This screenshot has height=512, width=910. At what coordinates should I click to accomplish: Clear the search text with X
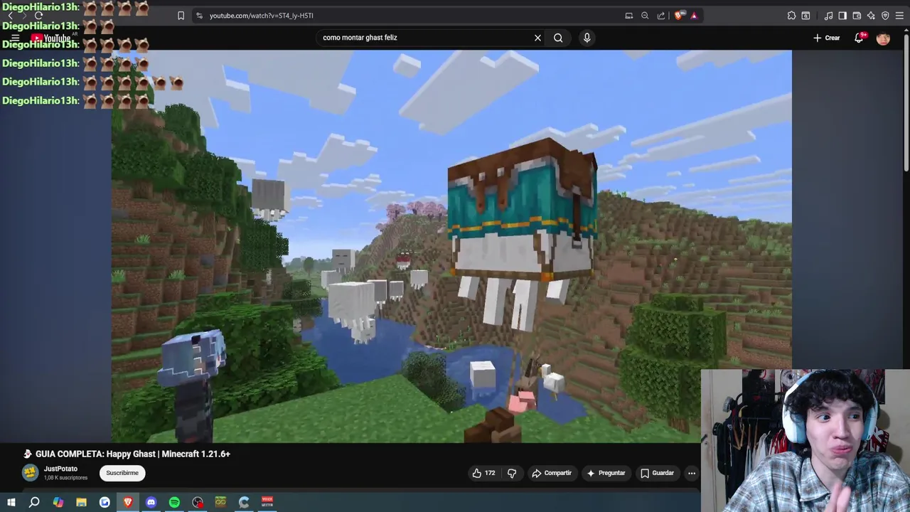pos(537,38)
